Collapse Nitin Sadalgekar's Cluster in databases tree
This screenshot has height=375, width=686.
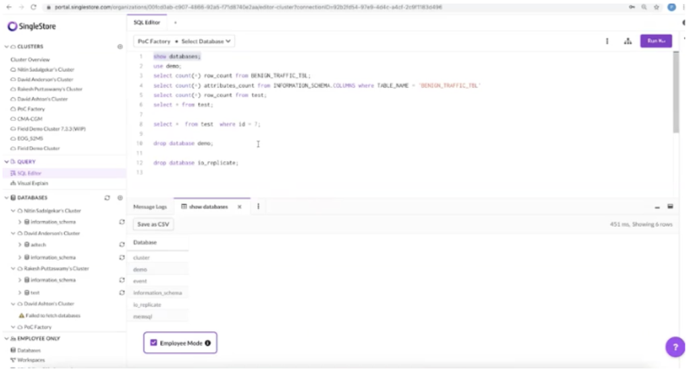13,211
